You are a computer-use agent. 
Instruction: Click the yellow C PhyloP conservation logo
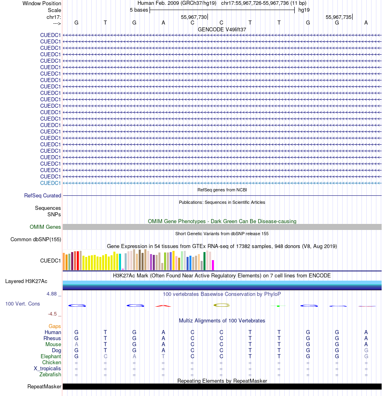(x=222, y=305)
